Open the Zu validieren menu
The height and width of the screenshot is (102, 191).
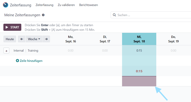pos(66,5)
